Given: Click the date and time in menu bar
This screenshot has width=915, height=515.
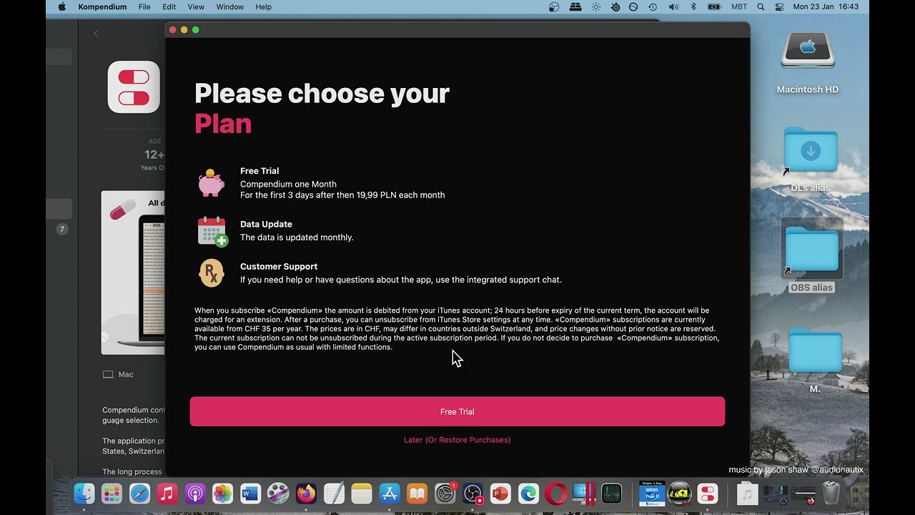Looking at the screenshot, I should pyautogui.click(x=826, y=6).
